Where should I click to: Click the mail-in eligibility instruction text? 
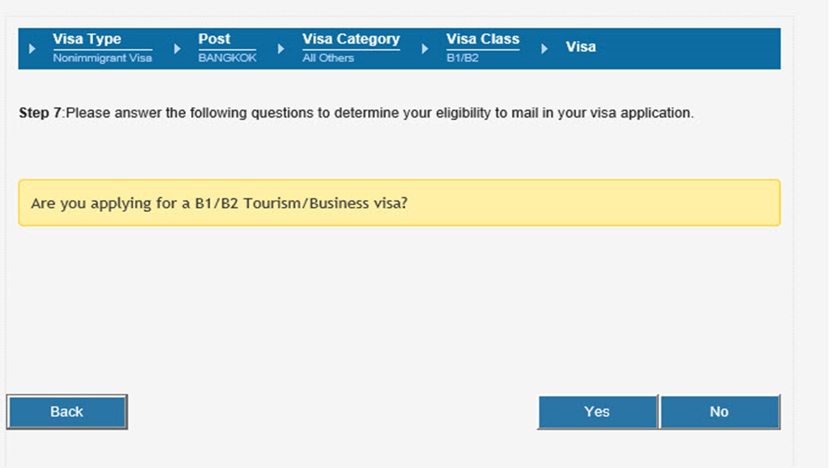[380, 113]
